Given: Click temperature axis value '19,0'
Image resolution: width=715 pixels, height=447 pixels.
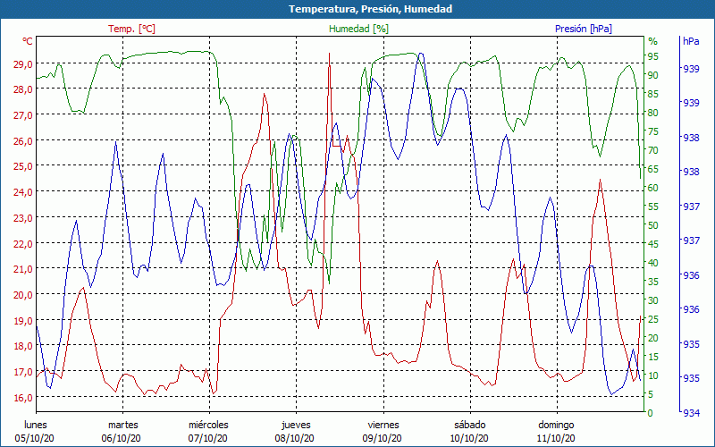Looking at the screenshot, I should click(23, 321).
